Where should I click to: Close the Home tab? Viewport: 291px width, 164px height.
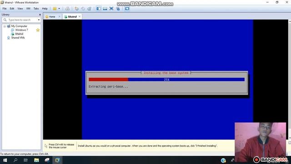coord(60,16)
